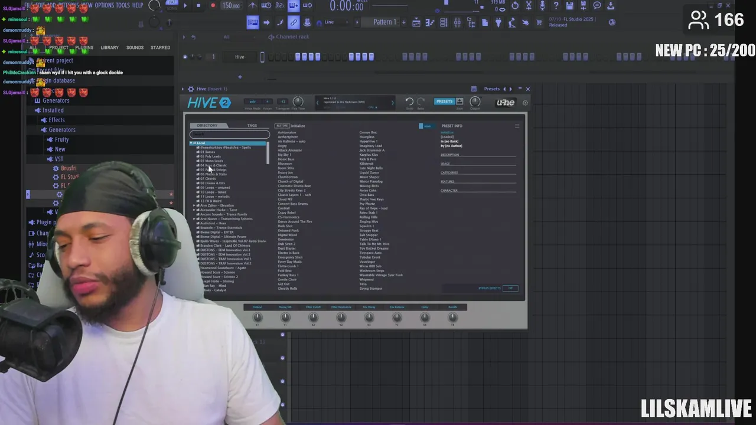Open the 01 Basses preset folder
Viewport: 756px width, 425px height.
(207, 152)
